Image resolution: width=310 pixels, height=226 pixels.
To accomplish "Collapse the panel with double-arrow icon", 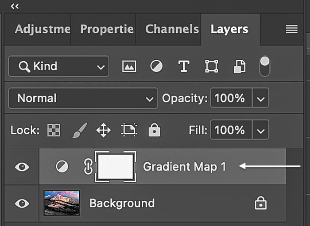I will (15, 7).
